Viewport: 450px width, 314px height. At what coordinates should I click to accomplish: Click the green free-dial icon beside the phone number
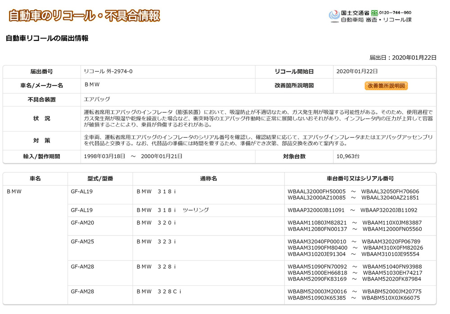click(374, 13)
